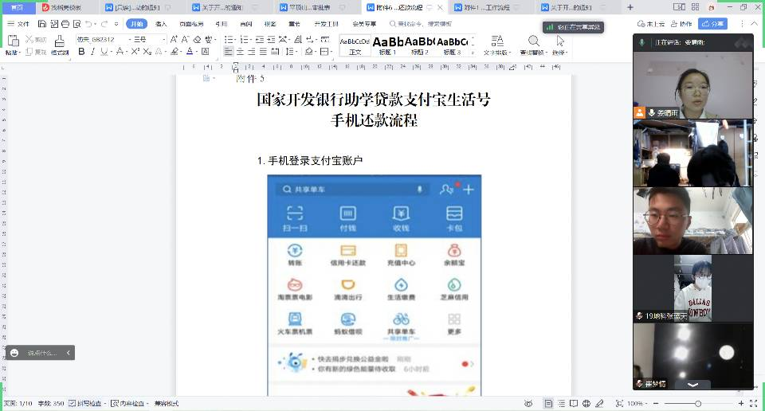Open the Find and Replace magnifier tool
Screen dimensions: 765x411
click(x=532, y=41)
